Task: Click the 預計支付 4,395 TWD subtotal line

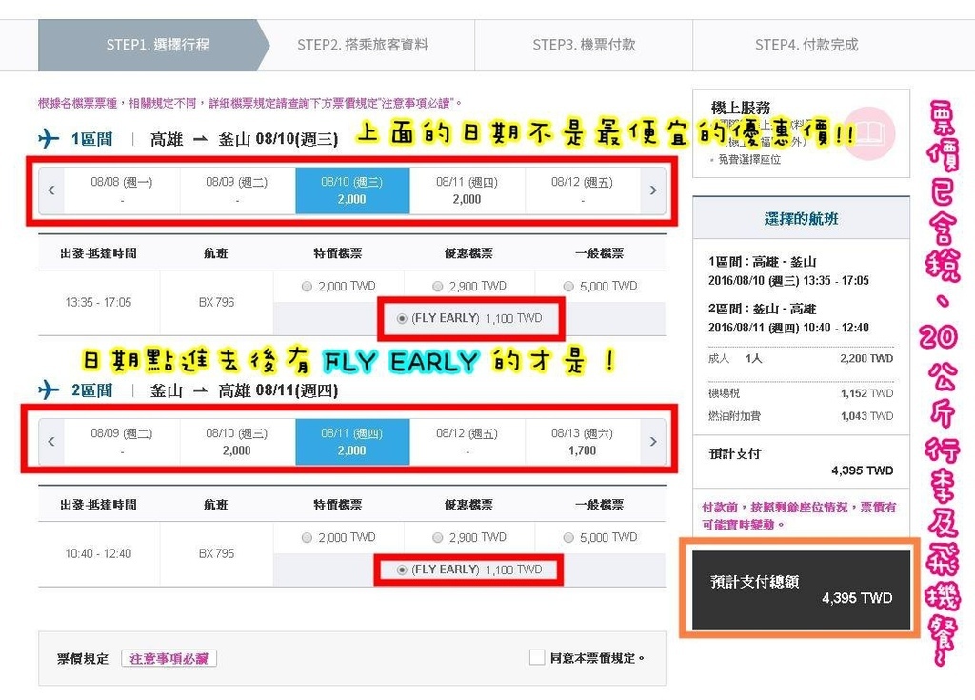Action: pyautogui.click(x=801, y=462)
